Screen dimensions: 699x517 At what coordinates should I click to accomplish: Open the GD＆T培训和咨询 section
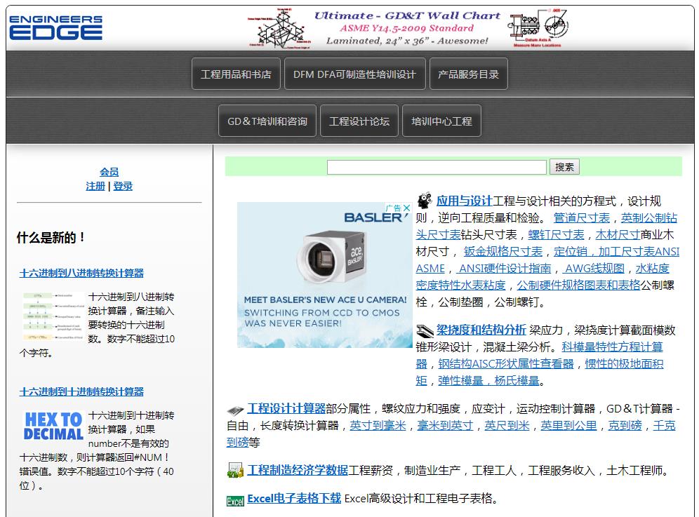267,120
